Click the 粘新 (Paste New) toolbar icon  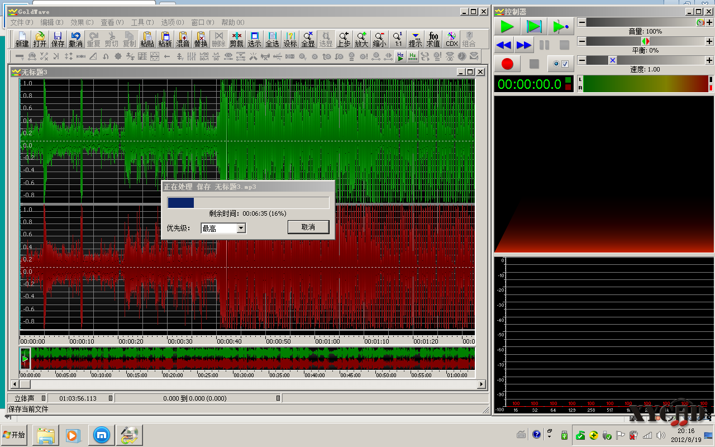tap(165, 39)
